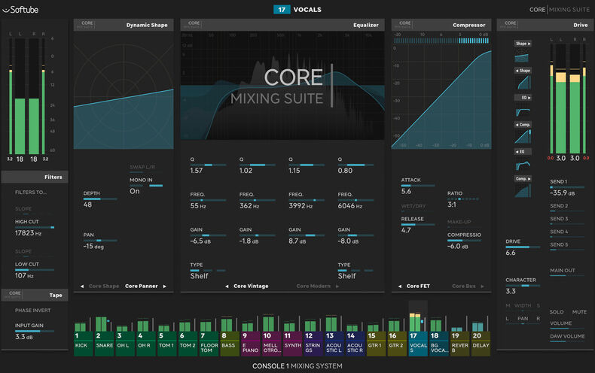The width and height of the screenshot is (595, 373).
Task: Switch high band TYPE Shelf selector
Action: pyautogui.click(x=355, y=271)
